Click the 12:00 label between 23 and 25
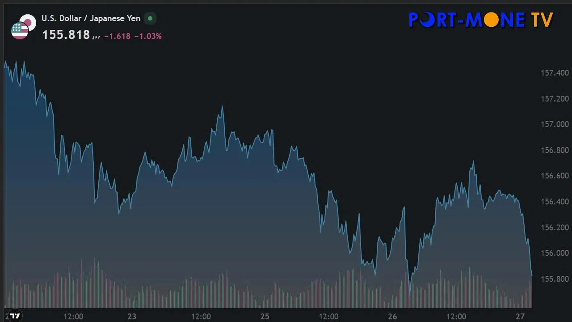This screenshot has width=572, height=322. pyautogui.click(x=201, y=316)
